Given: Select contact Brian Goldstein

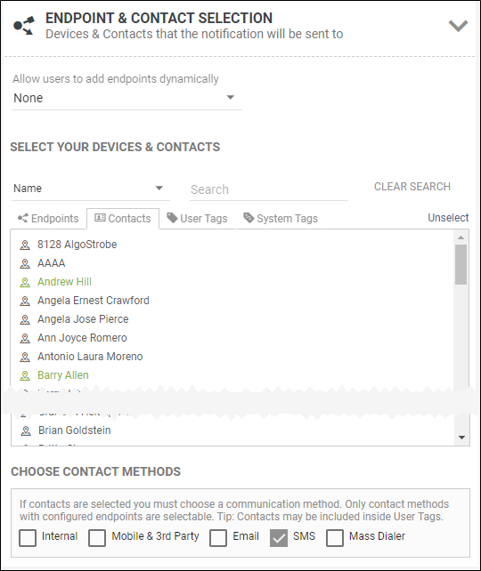Looking at the screenshot, I should (75, 430).
